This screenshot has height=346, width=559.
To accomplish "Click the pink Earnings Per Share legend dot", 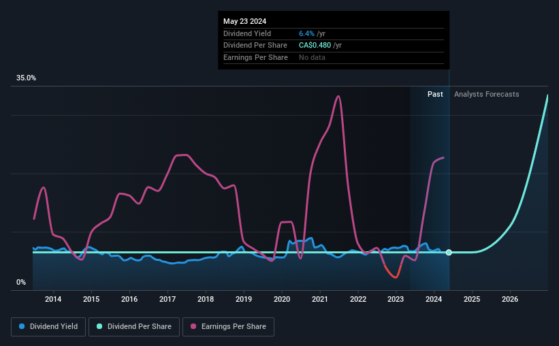I will tap(193, 326).
